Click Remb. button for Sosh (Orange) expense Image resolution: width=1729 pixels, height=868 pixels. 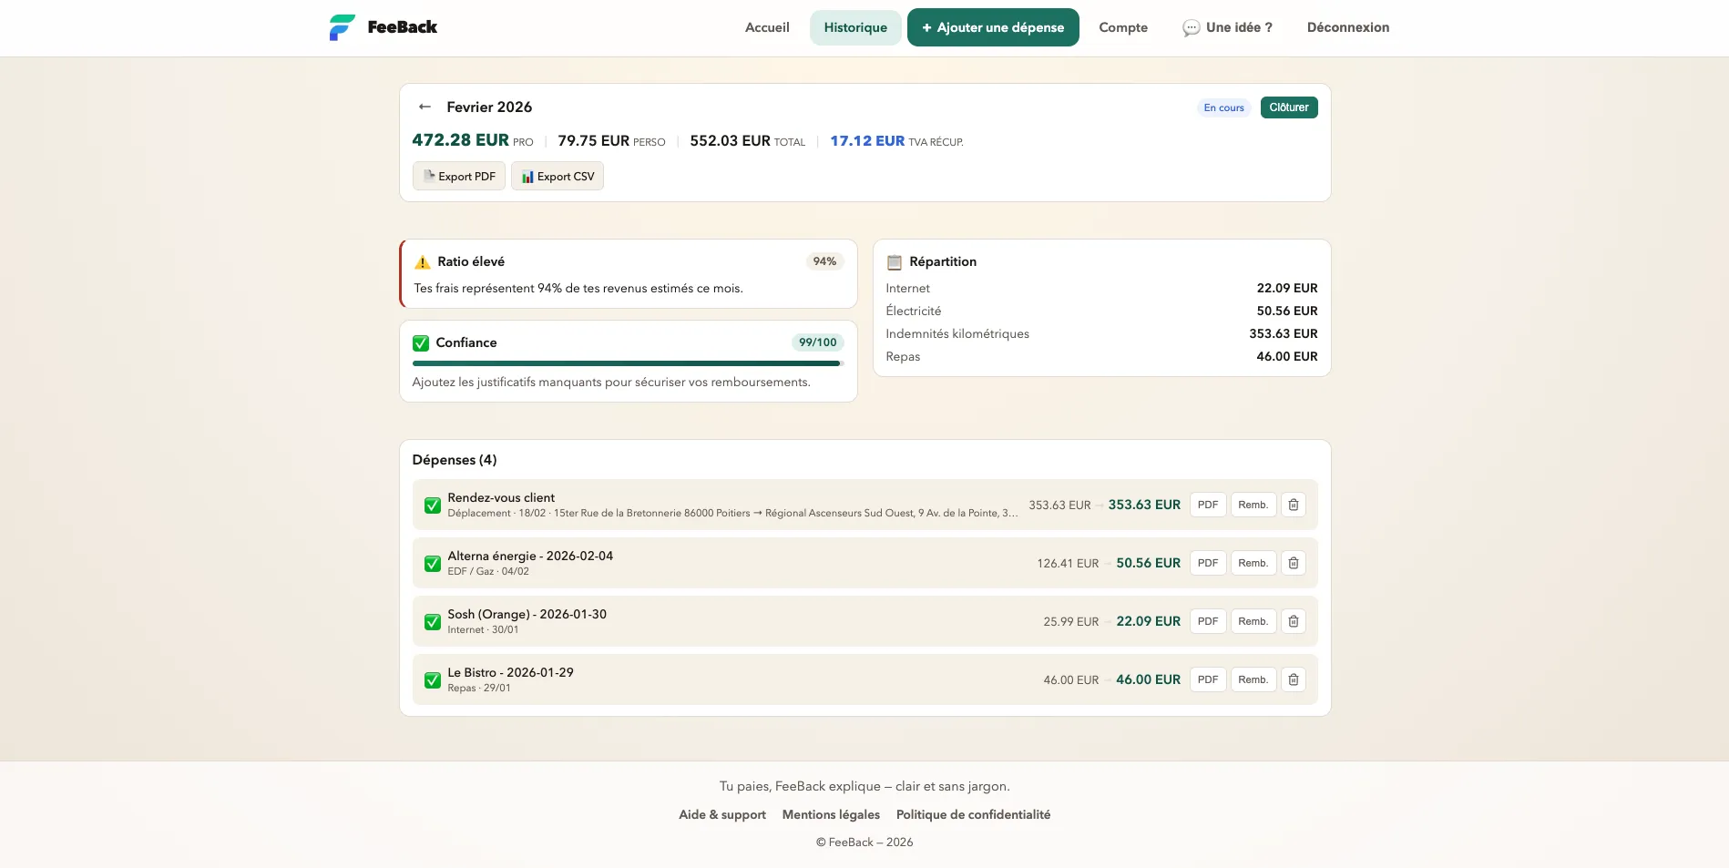click(1253, 621)
